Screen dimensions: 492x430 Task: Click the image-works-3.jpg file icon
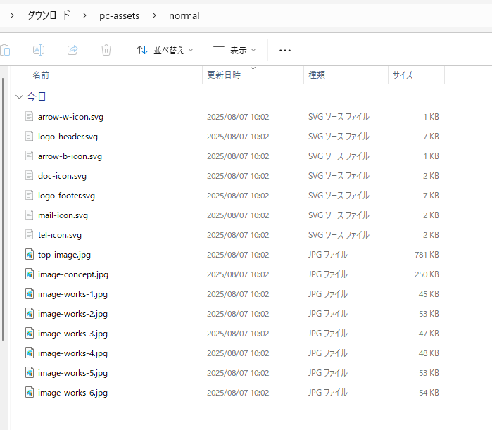30,334
